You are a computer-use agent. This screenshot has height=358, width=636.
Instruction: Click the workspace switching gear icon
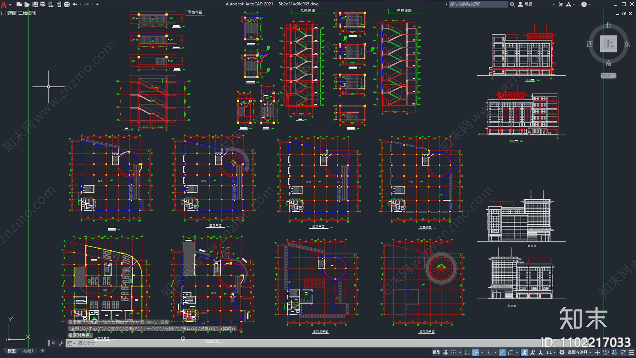tap(562, 352)
